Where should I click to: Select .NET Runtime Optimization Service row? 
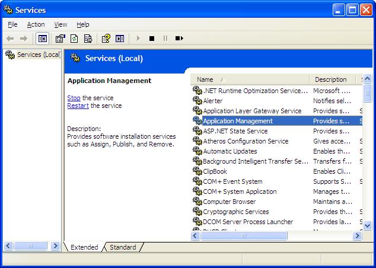(x=277, y=91)
